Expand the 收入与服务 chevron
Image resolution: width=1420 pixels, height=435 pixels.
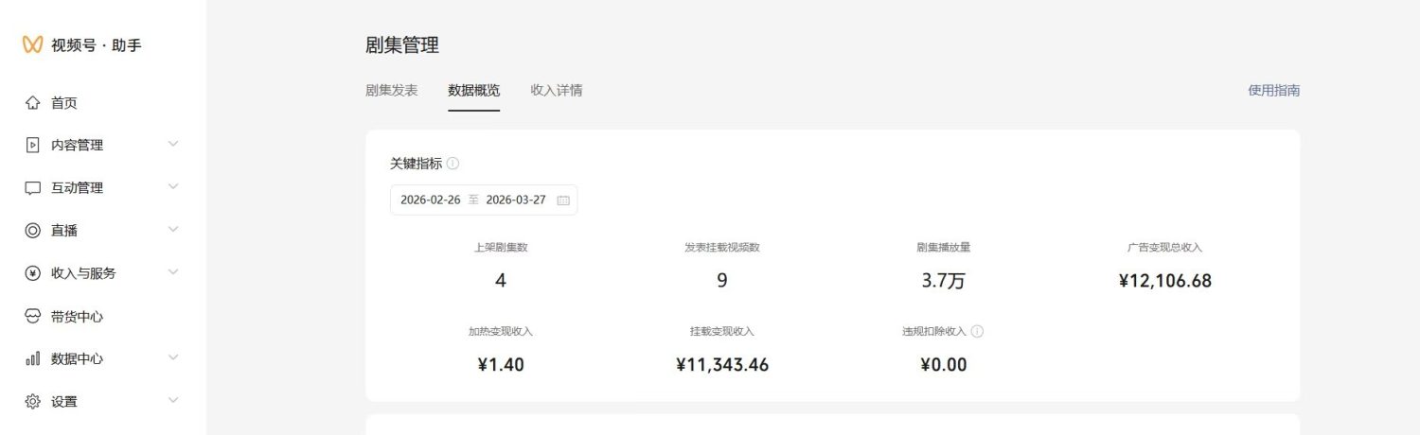tap(173, 272)
